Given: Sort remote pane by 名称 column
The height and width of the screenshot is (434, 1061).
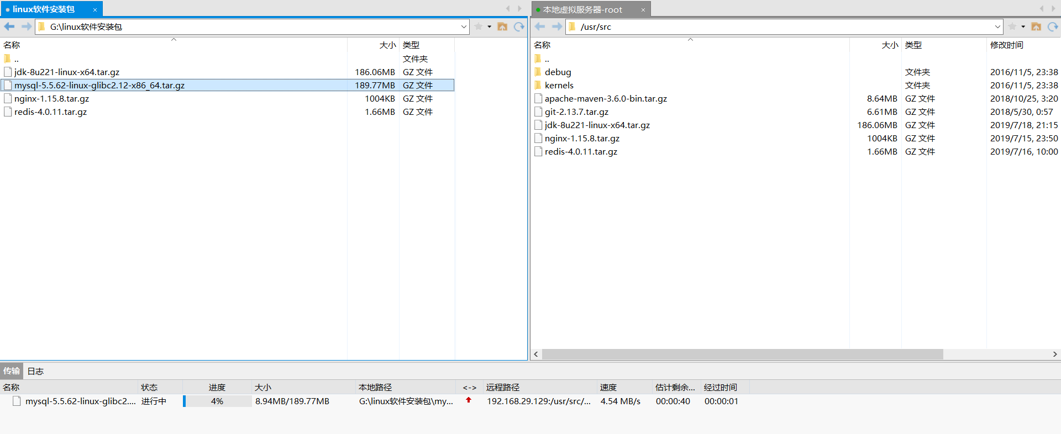Looking at the screenshot, I should click(690, 45).
